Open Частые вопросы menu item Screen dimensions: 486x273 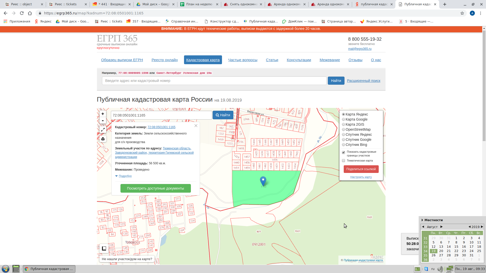tap(243, 60)
